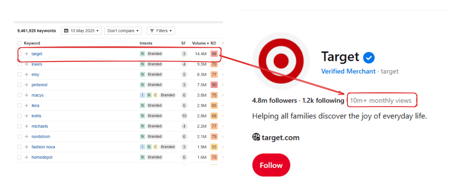Tick the checkbox in the target row
Image resolution: width=451 pixels, height=192 pixels.
point(20,54)
